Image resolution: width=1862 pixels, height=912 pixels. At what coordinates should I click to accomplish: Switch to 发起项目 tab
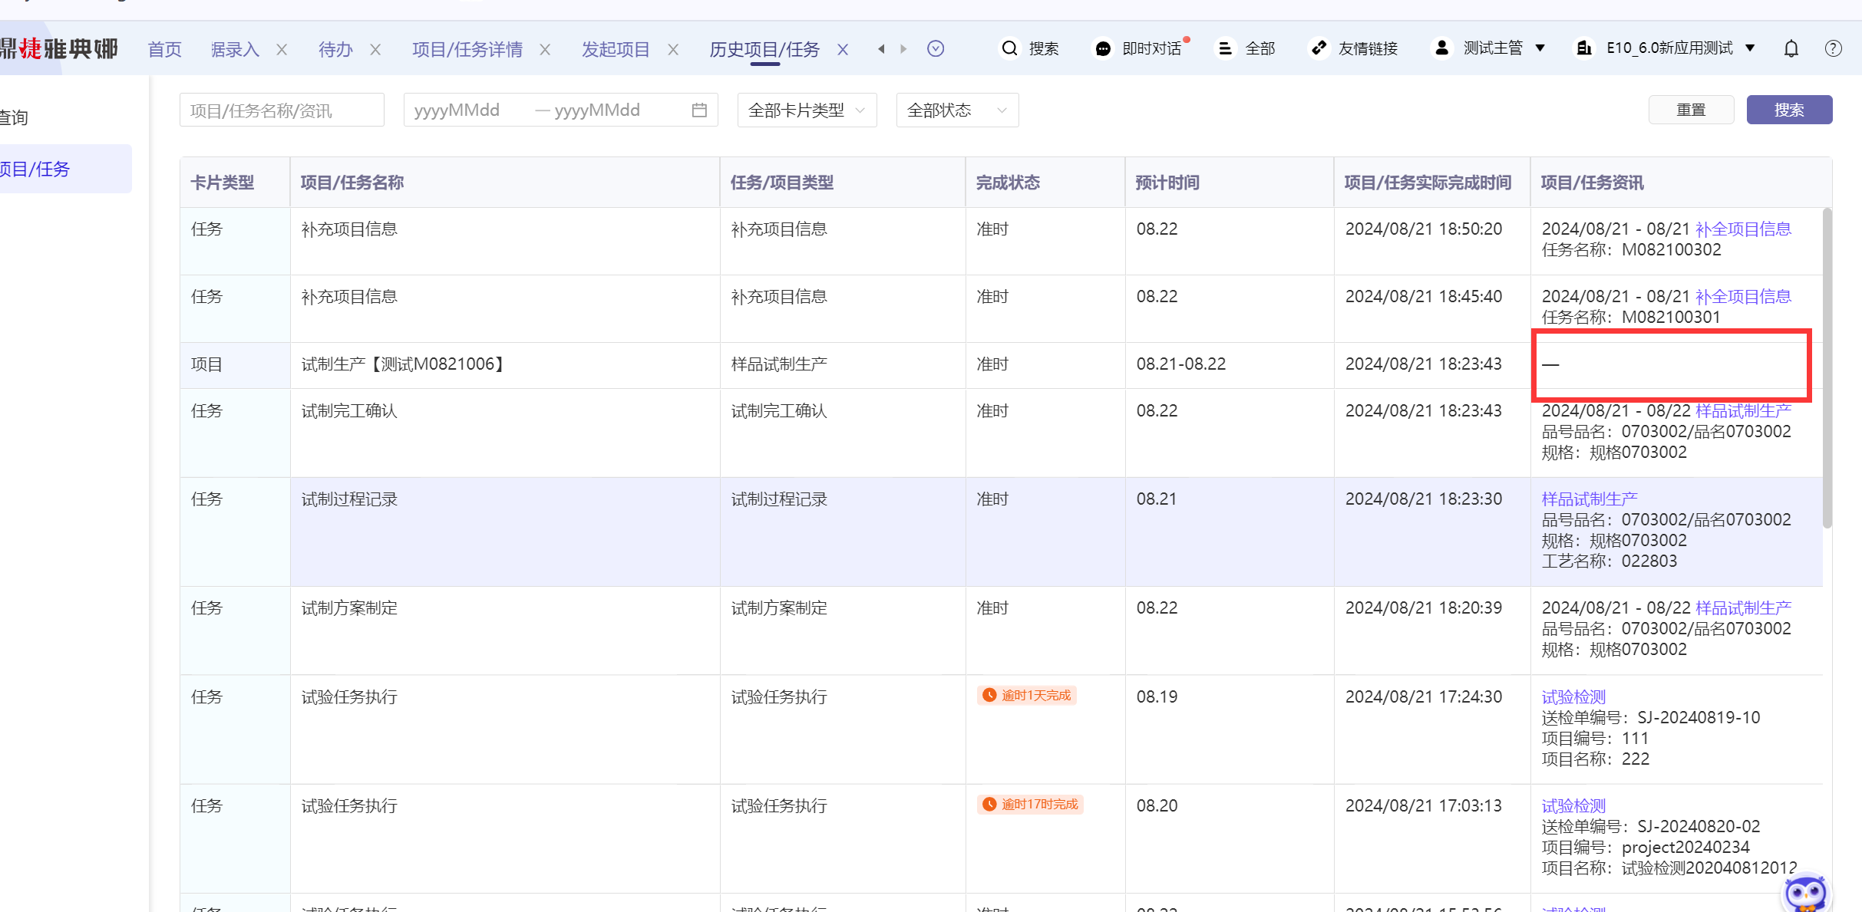(x=616, y=50)
